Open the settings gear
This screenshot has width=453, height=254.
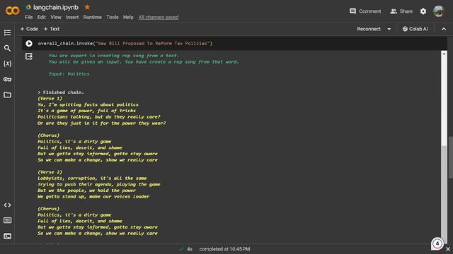tap(423, 11)
